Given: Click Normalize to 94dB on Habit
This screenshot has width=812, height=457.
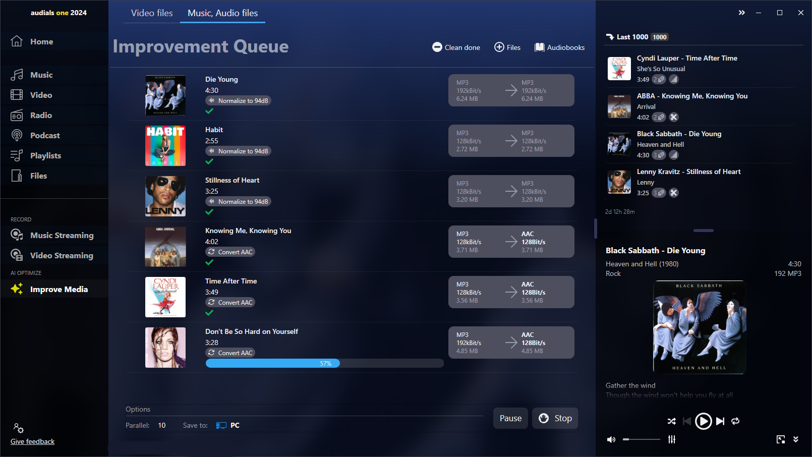Looking at the screenshot, I should click(238, 151).
